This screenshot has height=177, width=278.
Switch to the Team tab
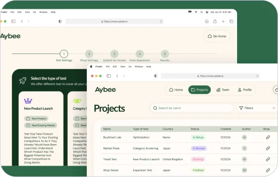[x=223, y=90]
